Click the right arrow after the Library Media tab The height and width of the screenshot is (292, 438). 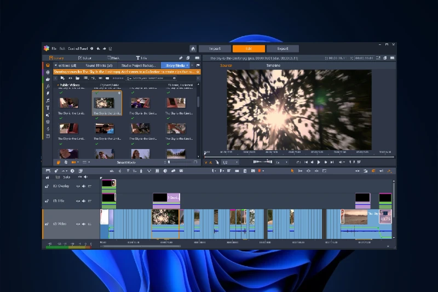pyautogui.click(x=192, y=65)
